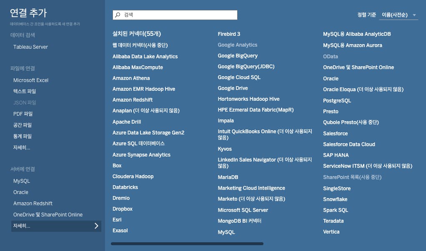The width and height of the screenshot is (426, 251).
Task: Choose SAP HANA connector
Action: point(336,155)
